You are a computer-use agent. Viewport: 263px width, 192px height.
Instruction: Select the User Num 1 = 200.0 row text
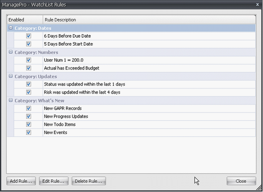tap(64, 60)
